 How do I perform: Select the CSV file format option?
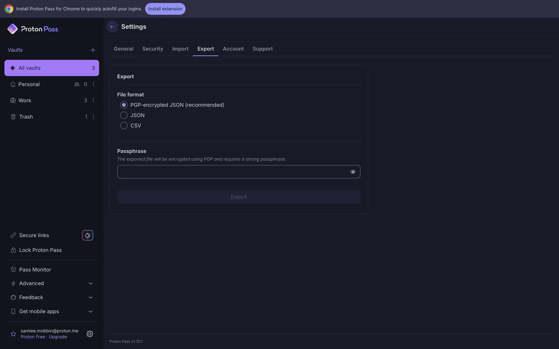[124, 126]
